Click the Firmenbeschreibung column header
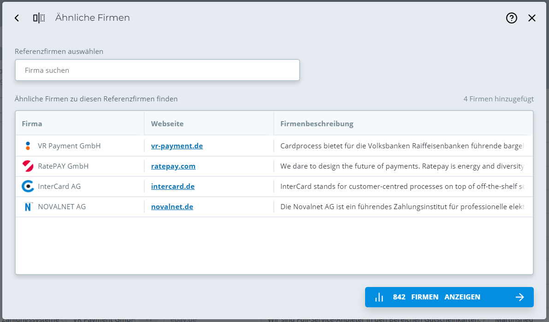 coord(317,123)
